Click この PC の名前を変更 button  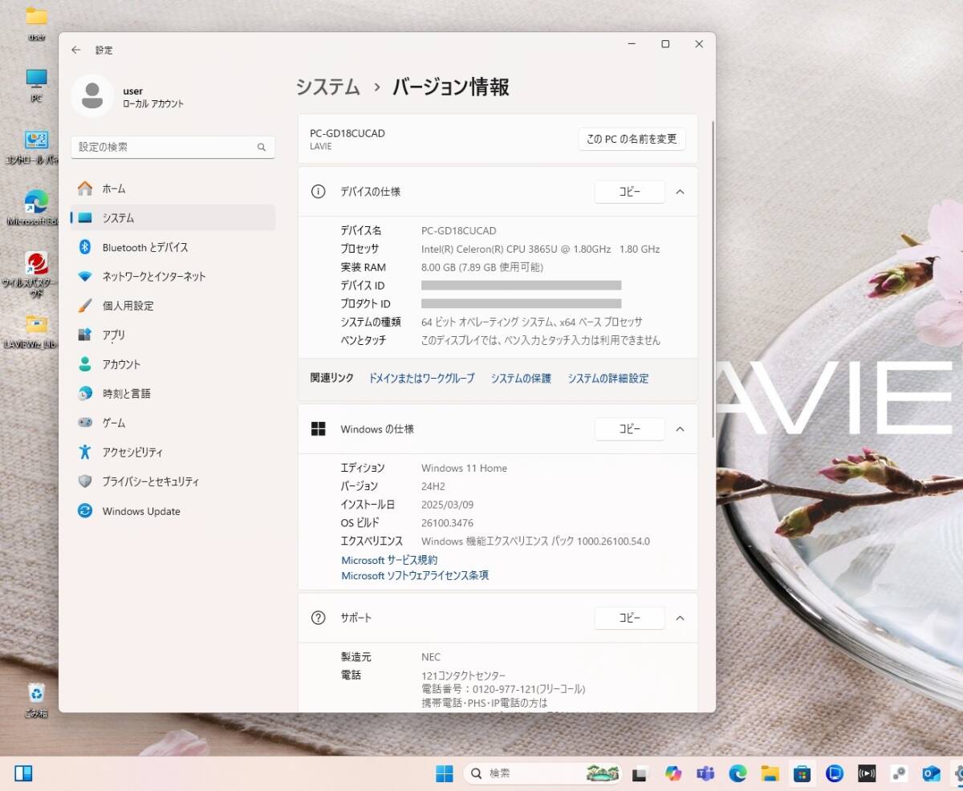(x=632, y=139)
